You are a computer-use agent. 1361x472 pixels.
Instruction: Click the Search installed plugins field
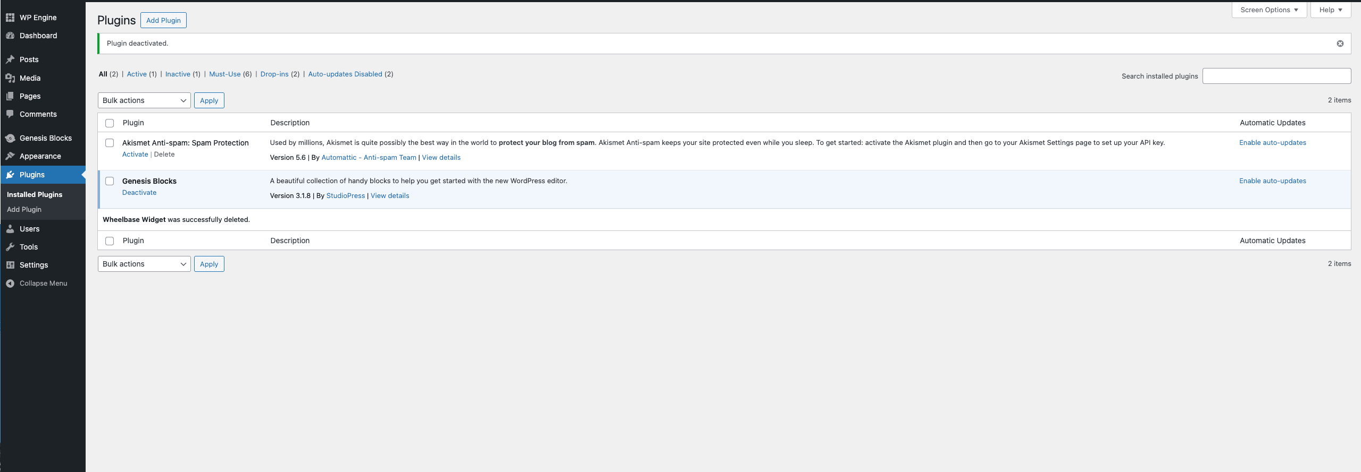click(1276, 76)
